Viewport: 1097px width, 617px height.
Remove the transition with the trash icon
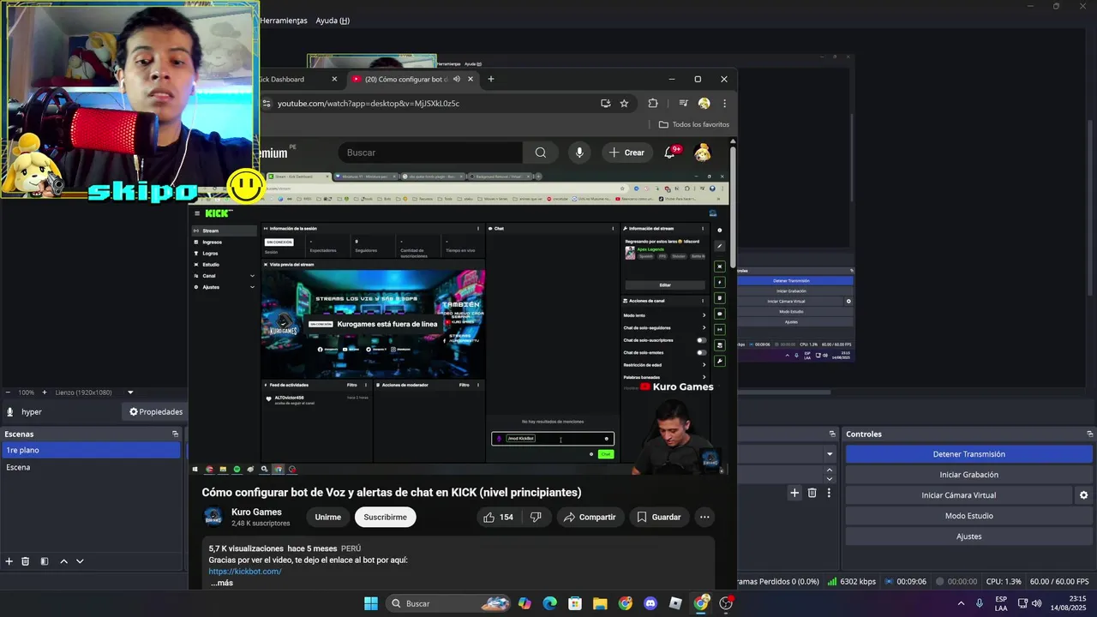tap(812, 493)
